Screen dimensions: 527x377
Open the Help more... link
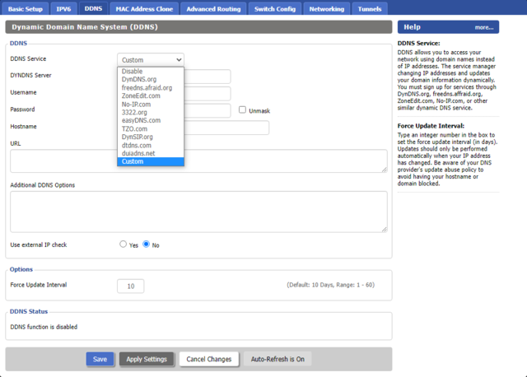tap(484, 27)
